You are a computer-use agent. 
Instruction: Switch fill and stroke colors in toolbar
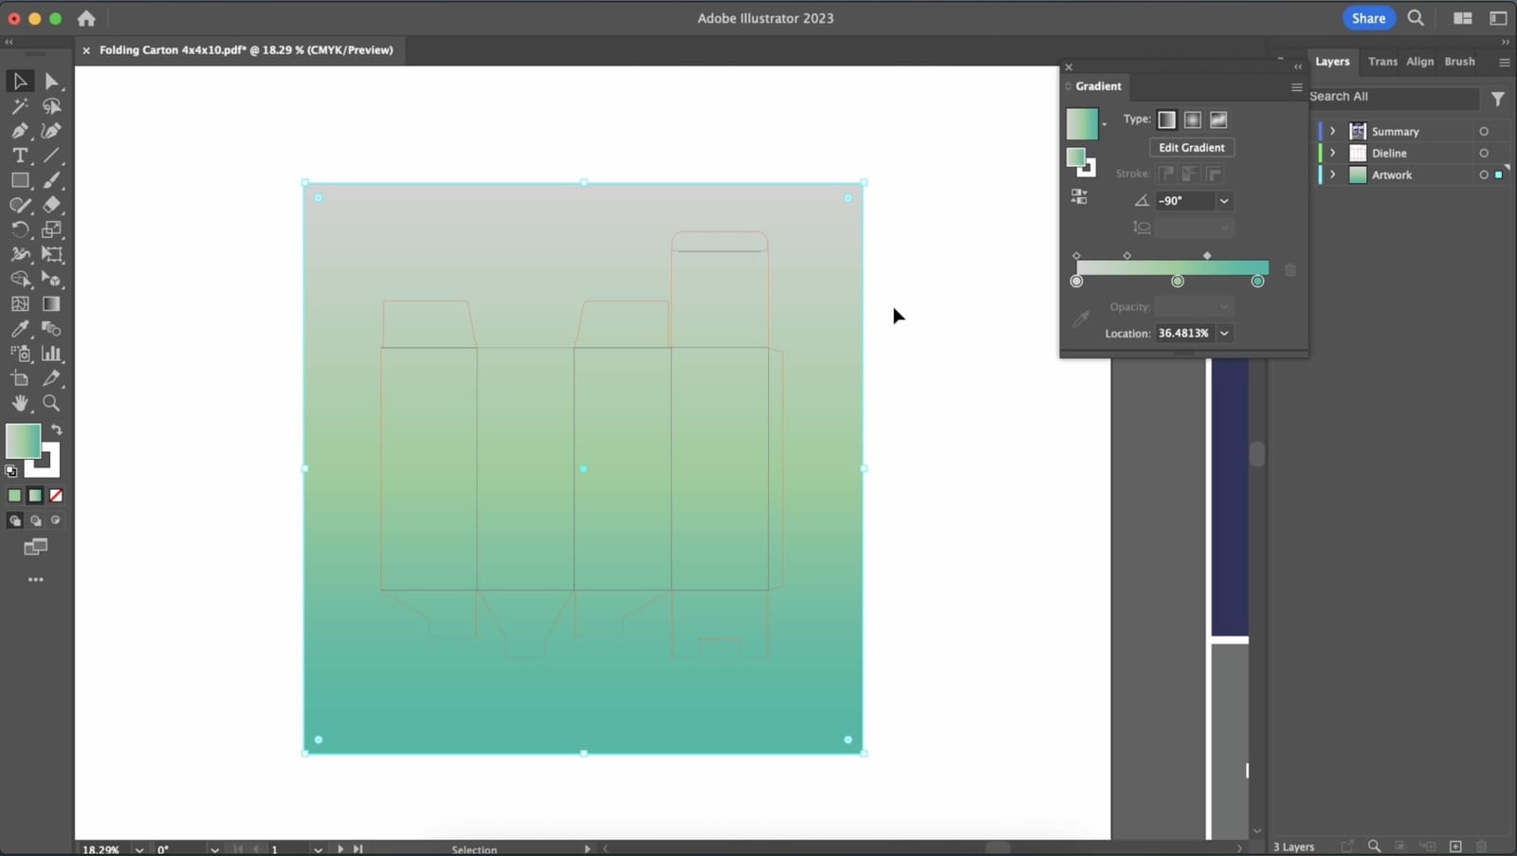(x=55, y=428)
